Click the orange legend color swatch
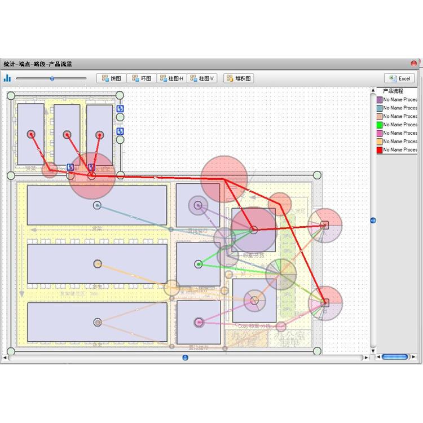The width and height of the screenshot is (423, 423). click(380, 142)
